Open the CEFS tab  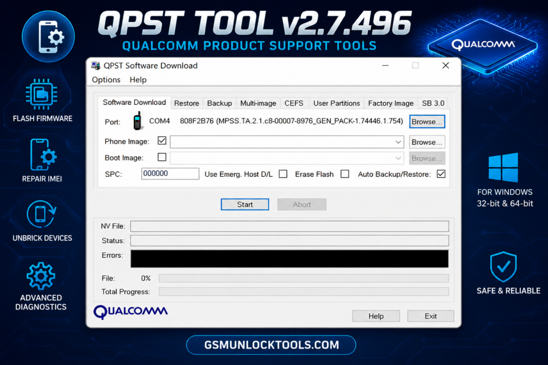click(x=294, y=103)
